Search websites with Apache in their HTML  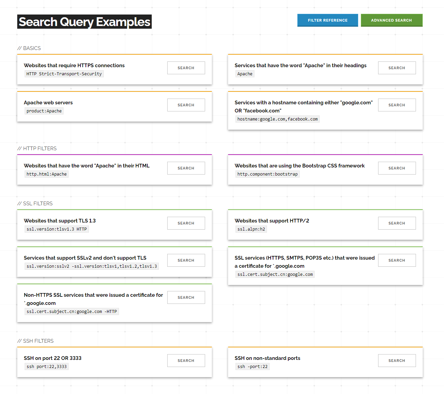pos(186,168)
